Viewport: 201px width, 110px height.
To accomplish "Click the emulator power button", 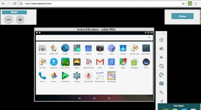I will point(161,40).
